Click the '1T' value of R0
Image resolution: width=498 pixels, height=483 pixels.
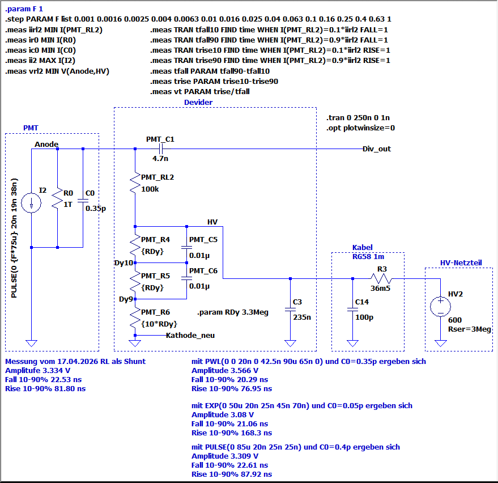[x=67, y=204]
